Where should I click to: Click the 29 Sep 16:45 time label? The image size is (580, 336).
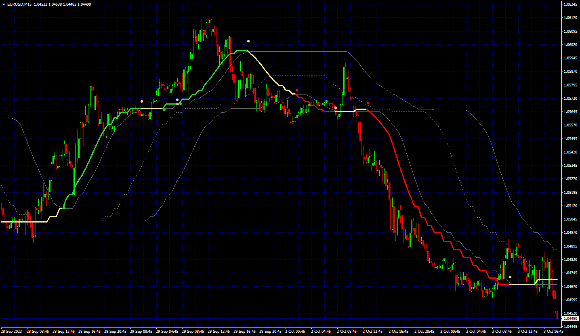click(245, 331)
